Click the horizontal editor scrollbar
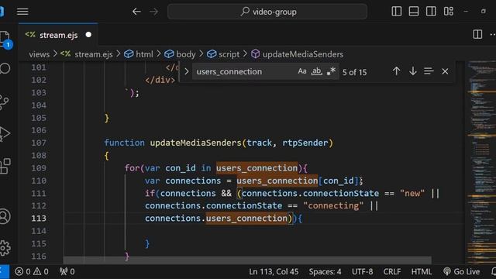This screenshot has width=496, height=279. point(247,260)
